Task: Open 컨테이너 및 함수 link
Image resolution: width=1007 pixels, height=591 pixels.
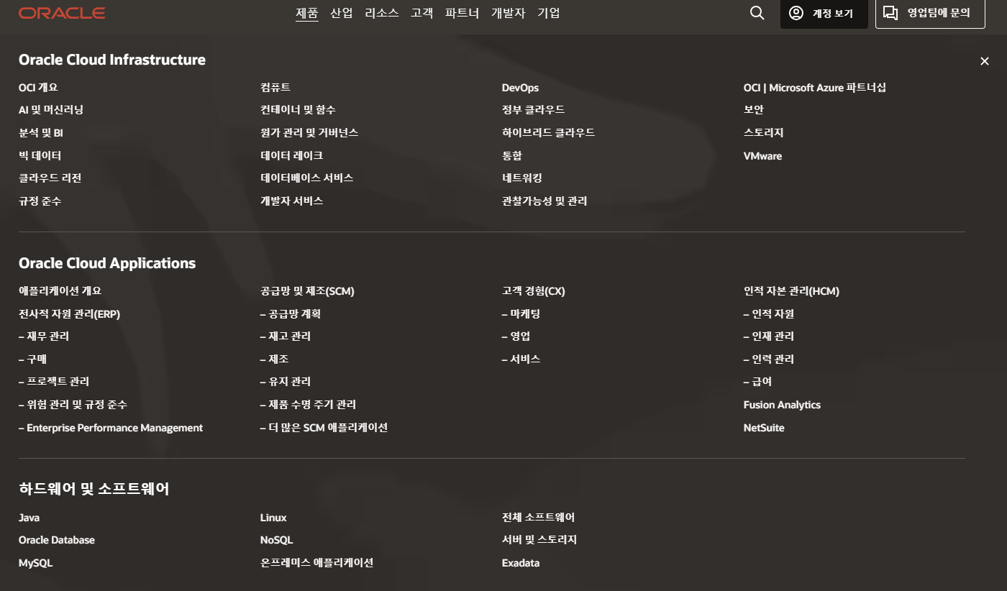Action: click(x=298, y=110)
